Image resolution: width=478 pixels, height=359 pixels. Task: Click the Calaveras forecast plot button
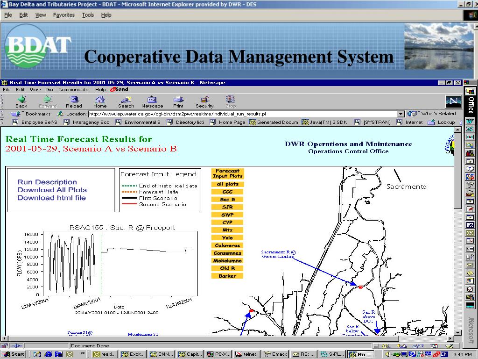tap(227, 245)
